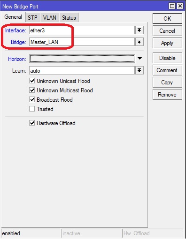Screen dimensions: 186x239
Task: Click the Learn field showing auto
Action: tap(82, 70)
